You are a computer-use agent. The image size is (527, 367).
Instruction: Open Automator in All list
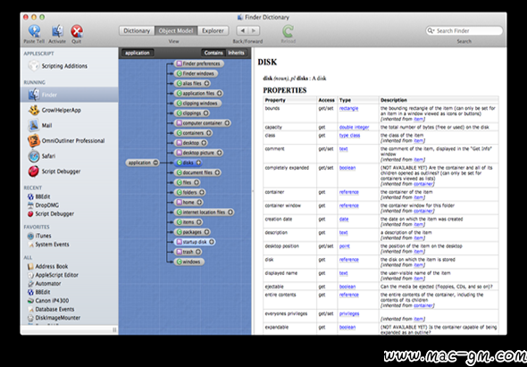click(x=44, y=283)
